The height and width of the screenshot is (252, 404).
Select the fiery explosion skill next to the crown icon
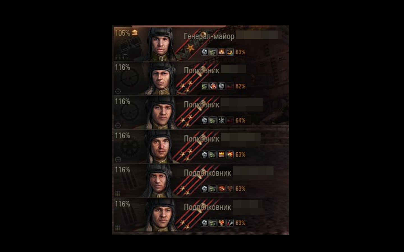tap(230, 154)
